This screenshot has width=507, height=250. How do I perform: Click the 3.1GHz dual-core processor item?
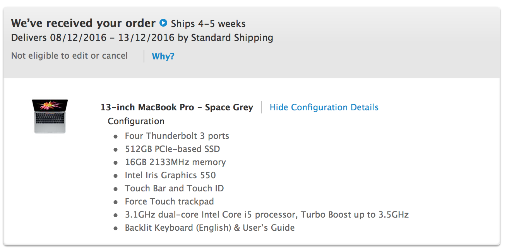point(267,215)
